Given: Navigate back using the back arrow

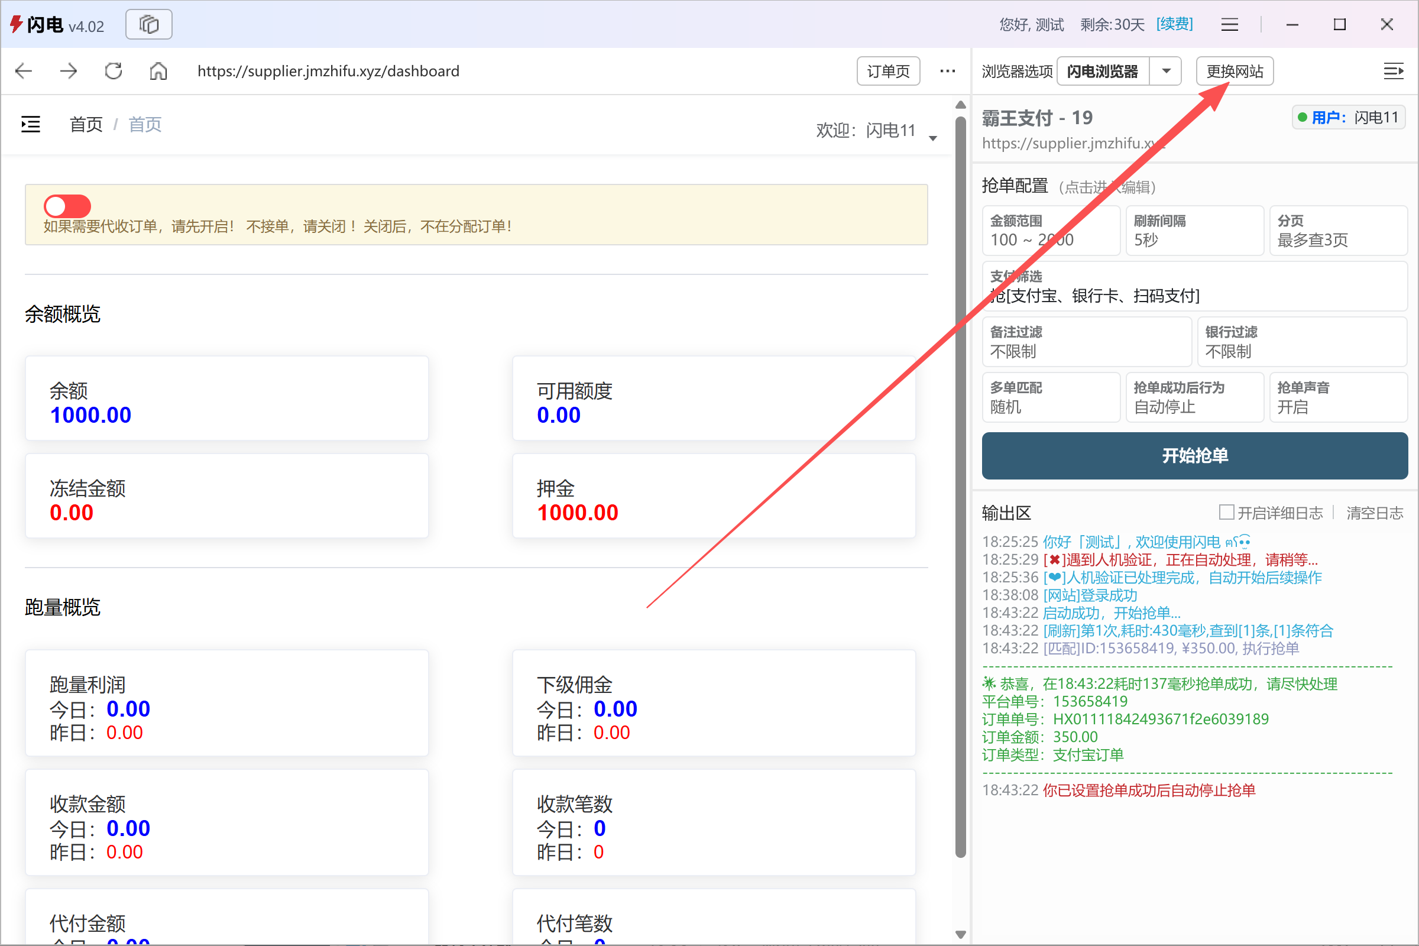Looking at the screenshot, I should click(x=23, y=70).
